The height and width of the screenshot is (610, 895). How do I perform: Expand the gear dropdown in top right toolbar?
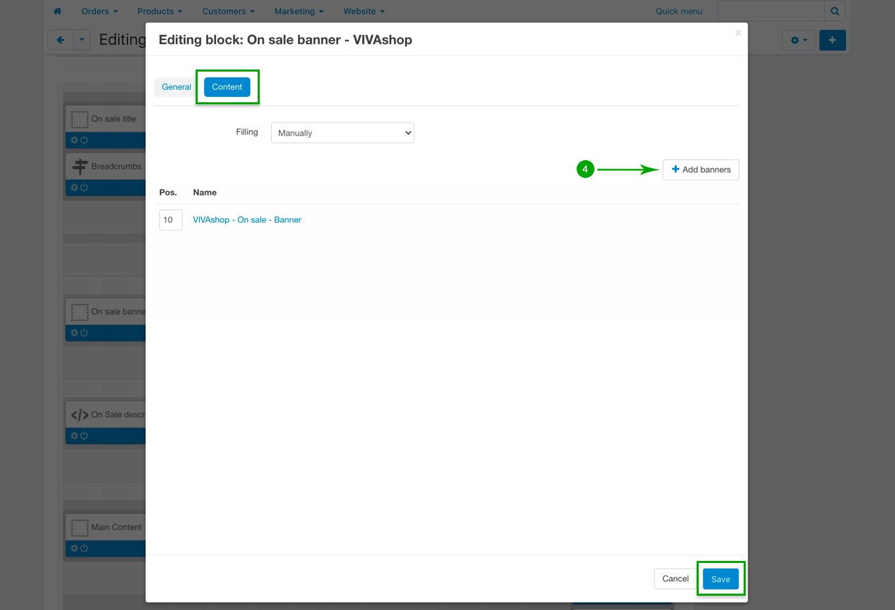point(798,40)
